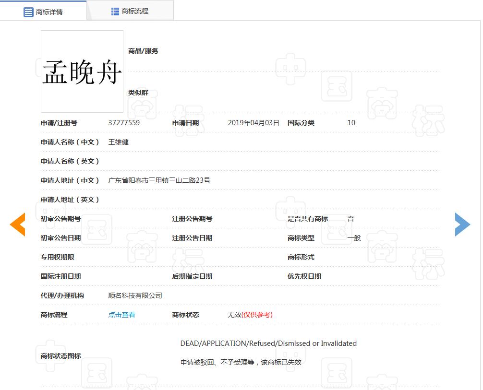Screen dimensions: 483x390
Task: Click the applicant address in 广东省阳春市
Action: [159, 180]
